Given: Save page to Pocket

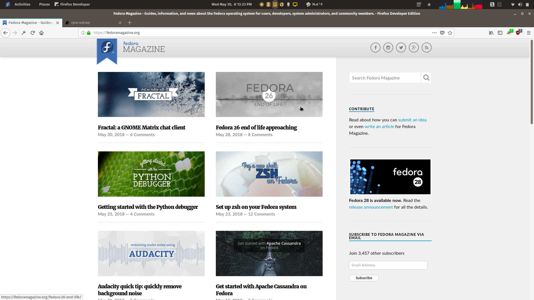Looking at the screenshot, I should [x=442, y=33].
